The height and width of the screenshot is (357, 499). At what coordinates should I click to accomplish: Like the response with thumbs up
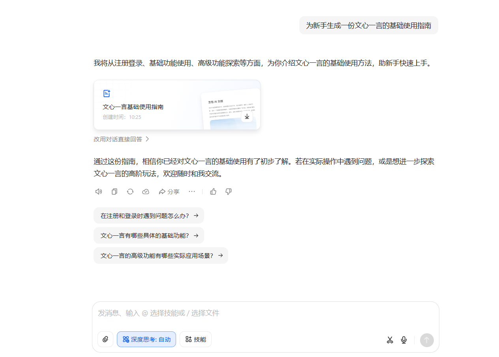click(x=213, y=192)
